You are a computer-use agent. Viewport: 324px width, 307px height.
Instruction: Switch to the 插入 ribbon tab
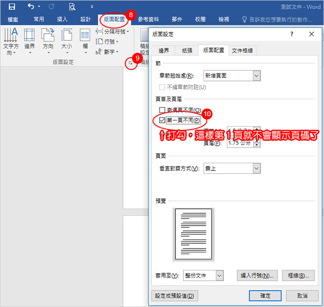[x=62, y=20]
